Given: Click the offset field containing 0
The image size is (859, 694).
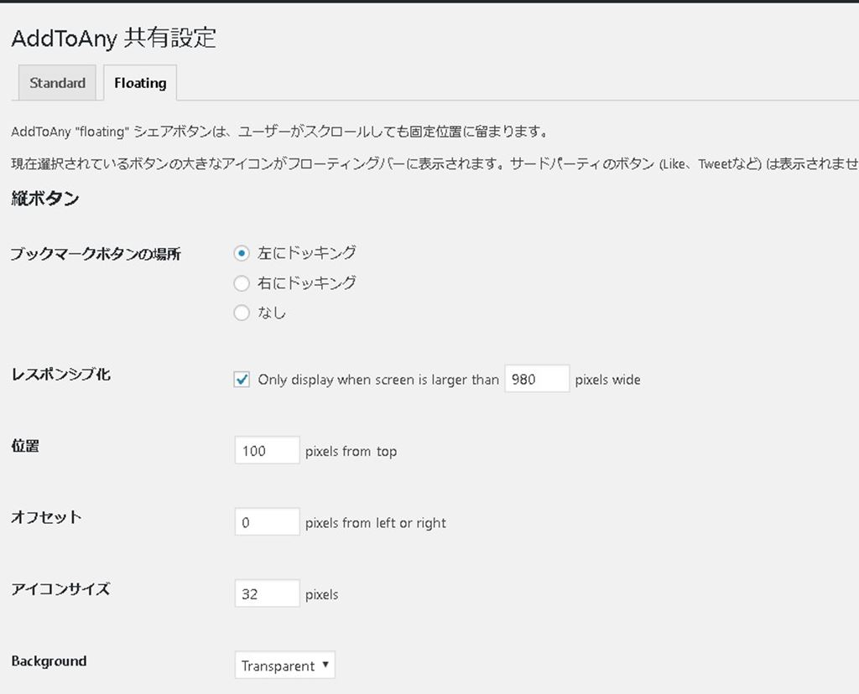Looking at the screenshot, I should pos(267,523).
